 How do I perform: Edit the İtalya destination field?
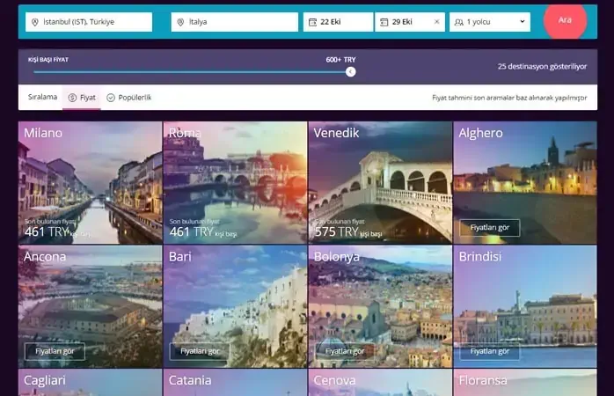235,22
